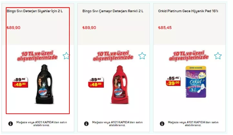Open Bingo Sıvı Çamaşır Deterjanı Renkli 2 L title
This screenshot has height=135, width=233.
coord(113,11)
